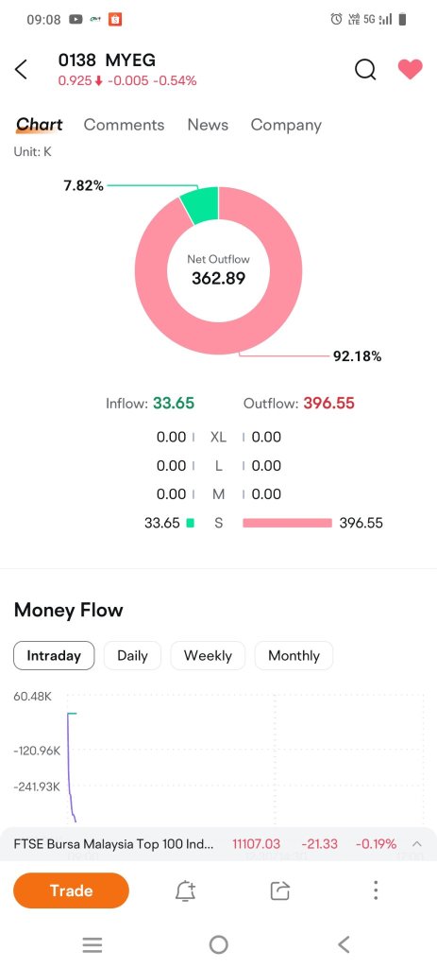Choose Monthly money flow view

click(294, 656)
